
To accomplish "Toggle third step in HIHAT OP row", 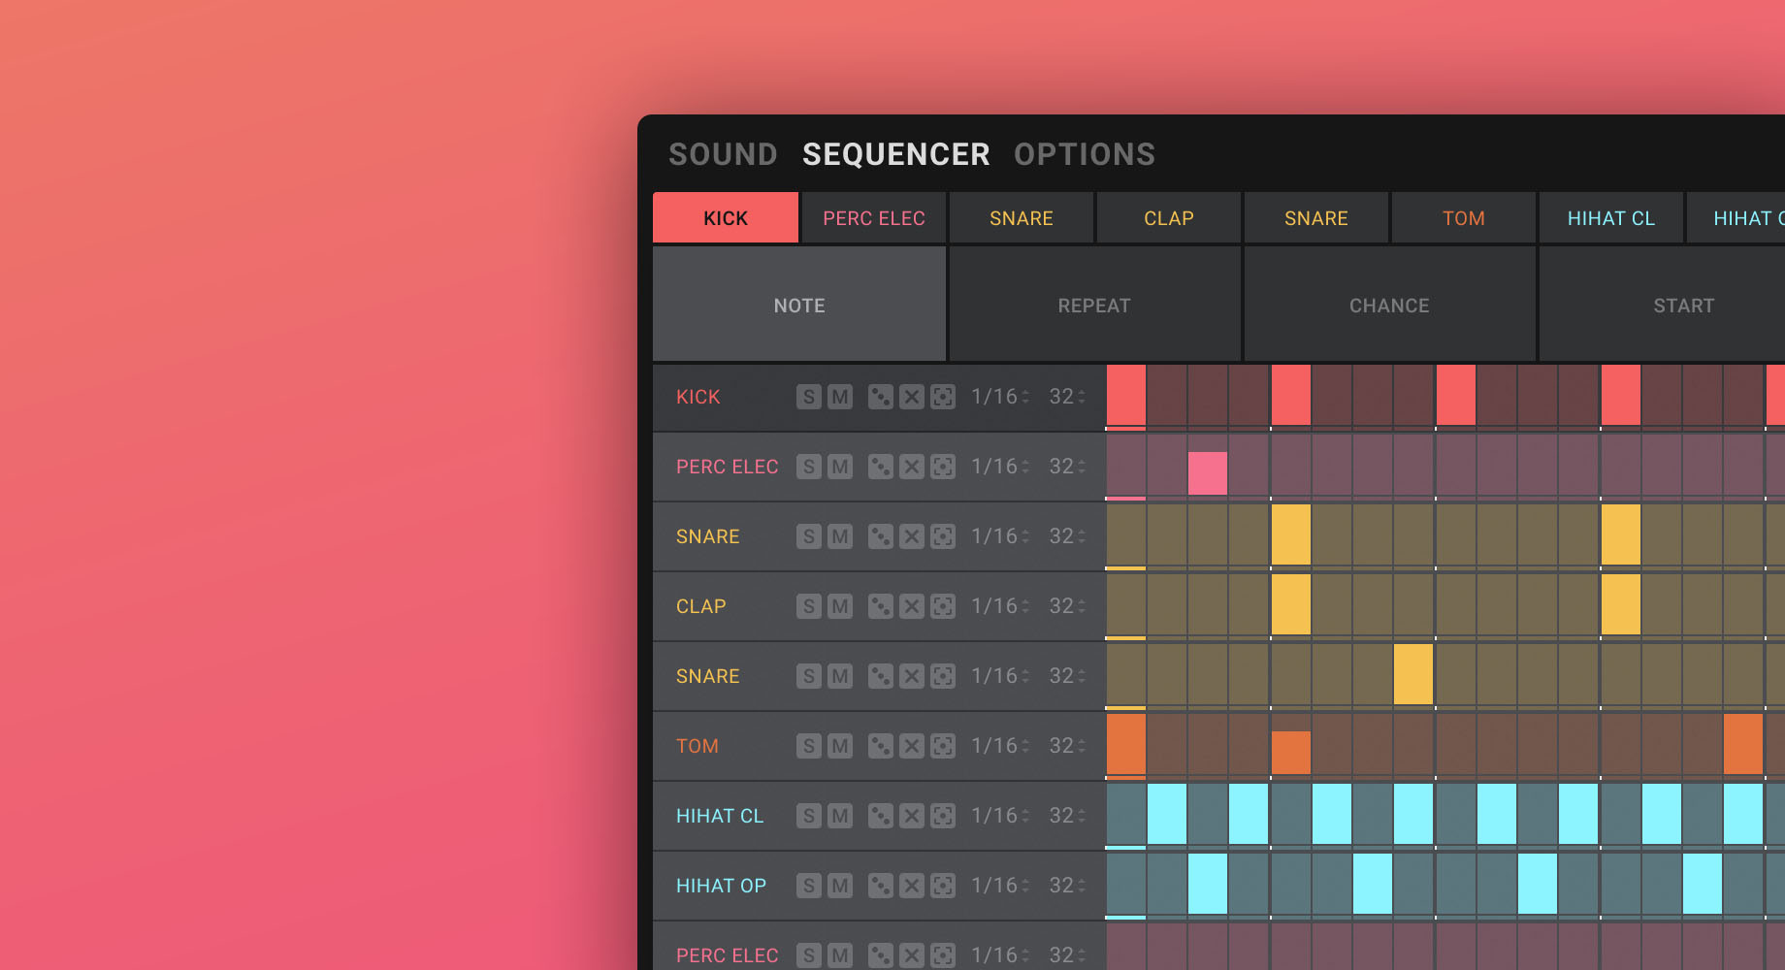I will click(1208, 884).
